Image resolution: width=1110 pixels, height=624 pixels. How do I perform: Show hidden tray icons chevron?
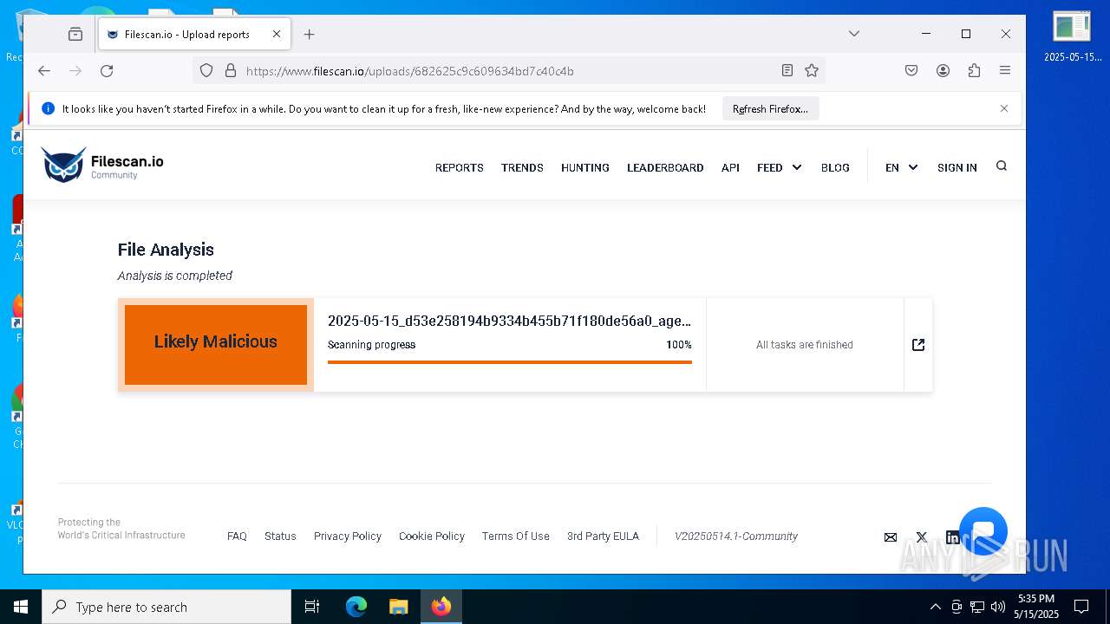(x=935, y=607)
